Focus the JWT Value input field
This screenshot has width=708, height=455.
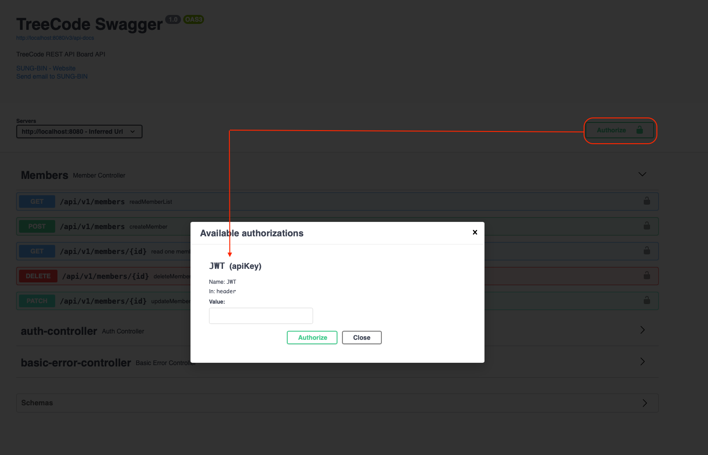click(x=261, y=316)
